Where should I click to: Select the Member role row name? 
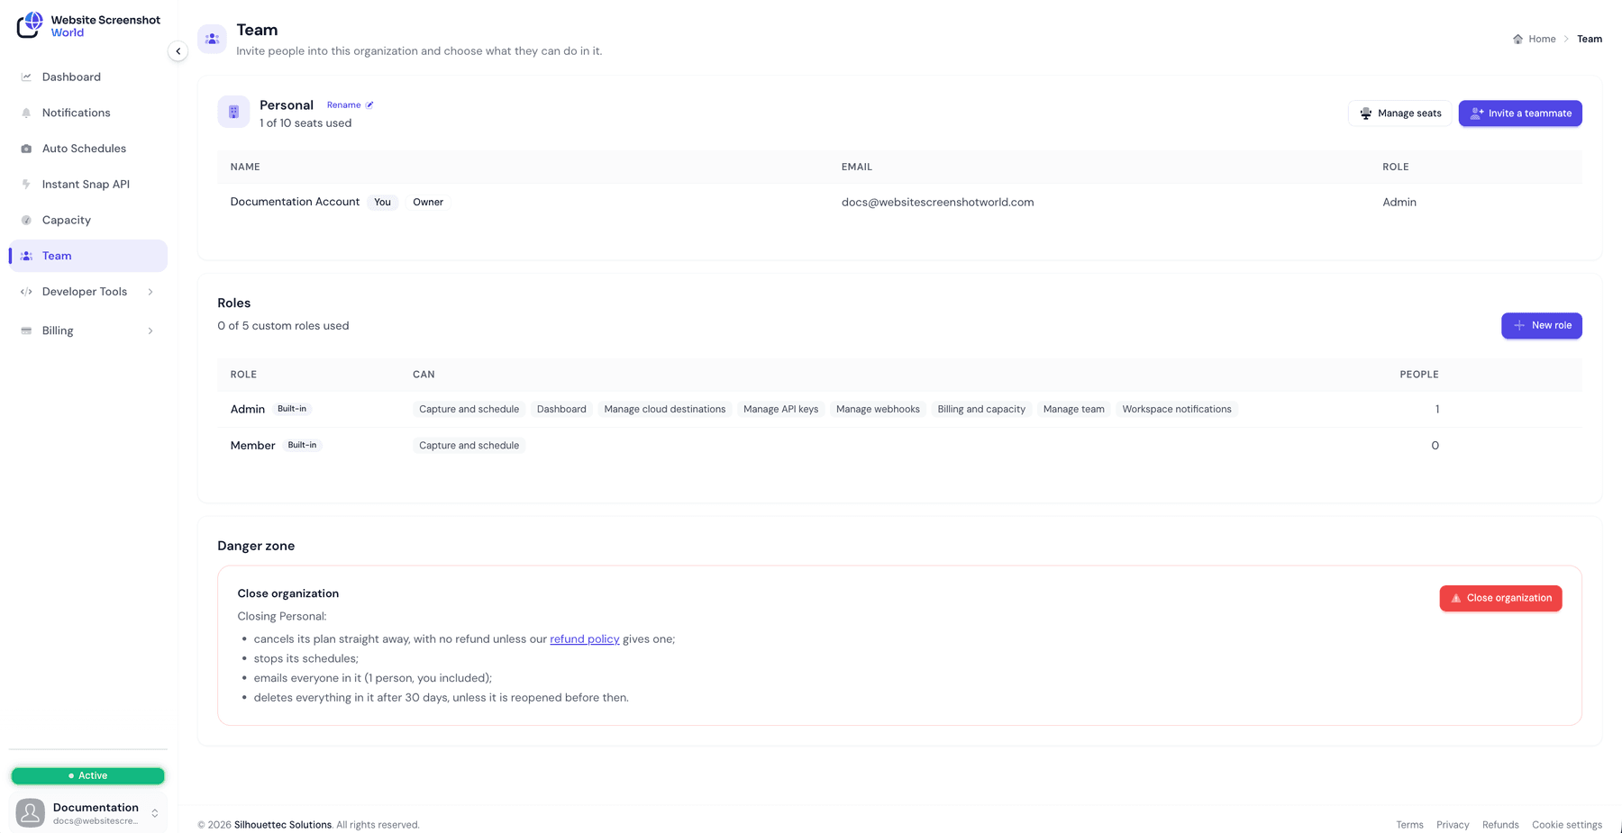pos(252,446)
